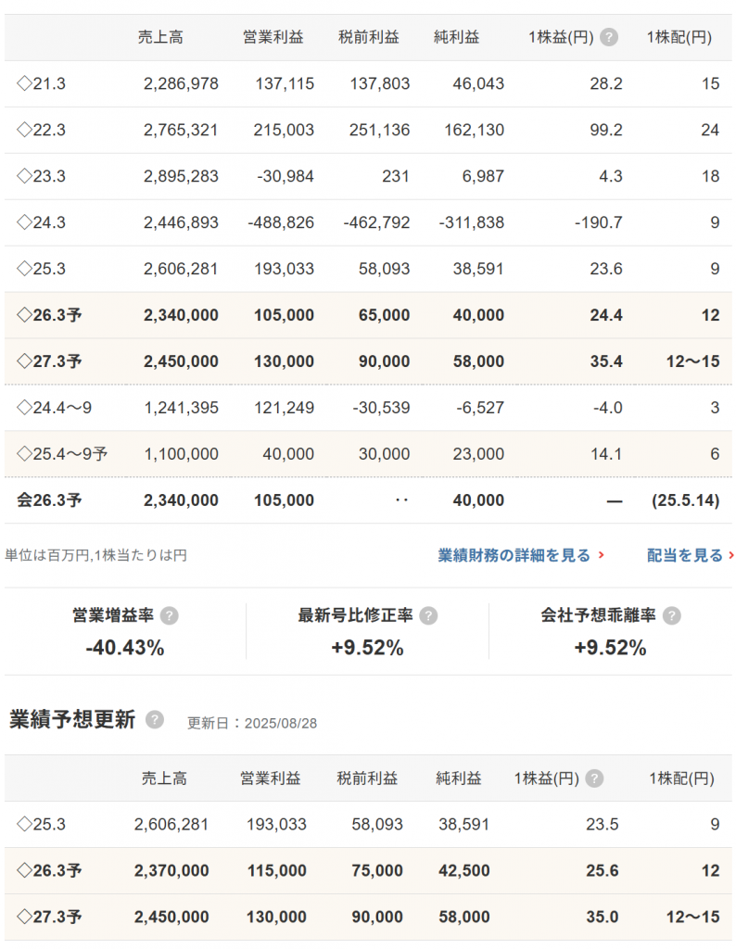Click net profit value -6,527

480,408
